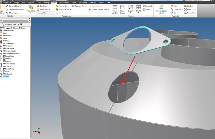Screen dimensions: 215x139
Task: Select the Orbit tool
Action: point(174,13)
